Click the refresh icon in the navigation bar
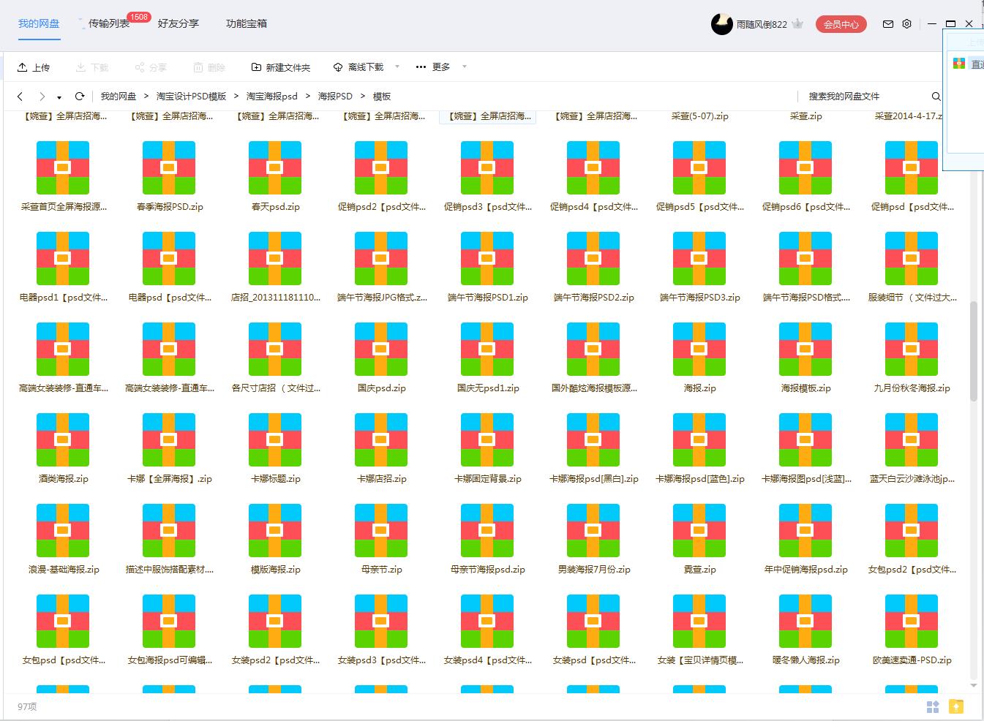 (x=80, y=96)
